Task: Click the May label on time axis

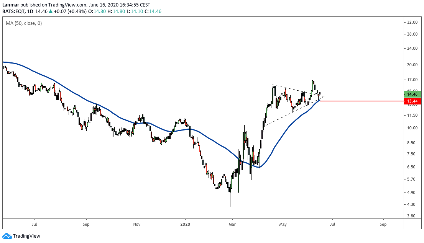Action: [x=283, y=224]
